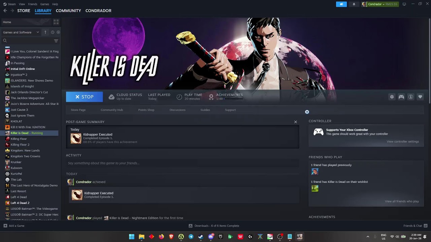The image size is (431, 242).
Task: Open the announcements megaphone button
Action: [x=341, y=4]
